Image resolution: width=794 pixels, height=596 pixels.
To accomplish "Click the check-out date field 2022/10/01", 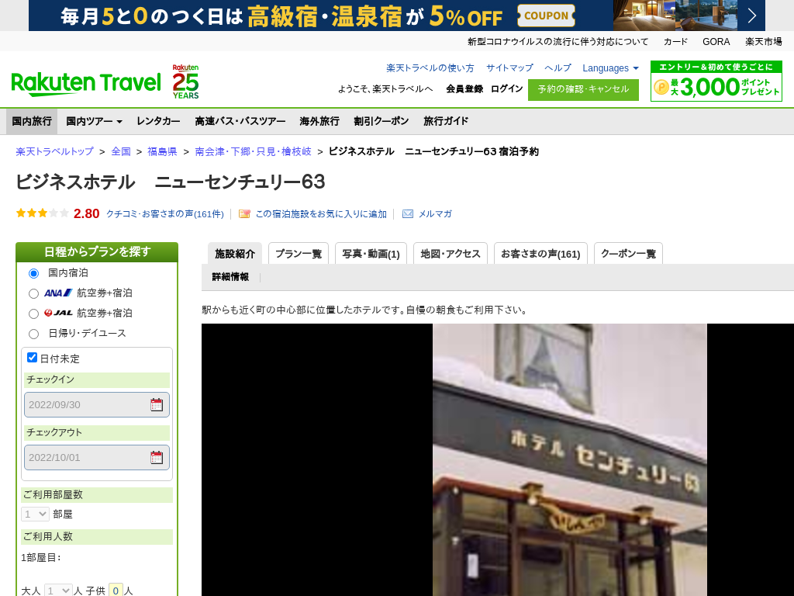I will click(x=97, y=457).
